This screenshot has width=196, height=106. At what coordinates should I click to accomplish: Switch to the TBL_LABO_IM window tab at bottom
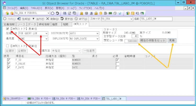click(114, 99)
